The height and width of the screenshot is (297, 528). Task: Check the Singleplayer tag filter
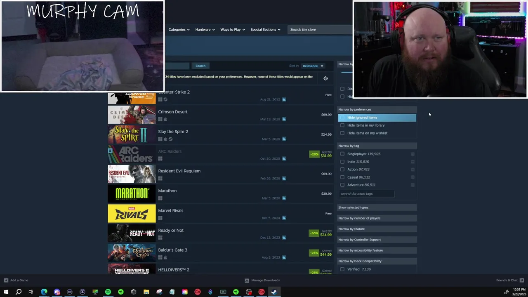(x=342, y=154)
